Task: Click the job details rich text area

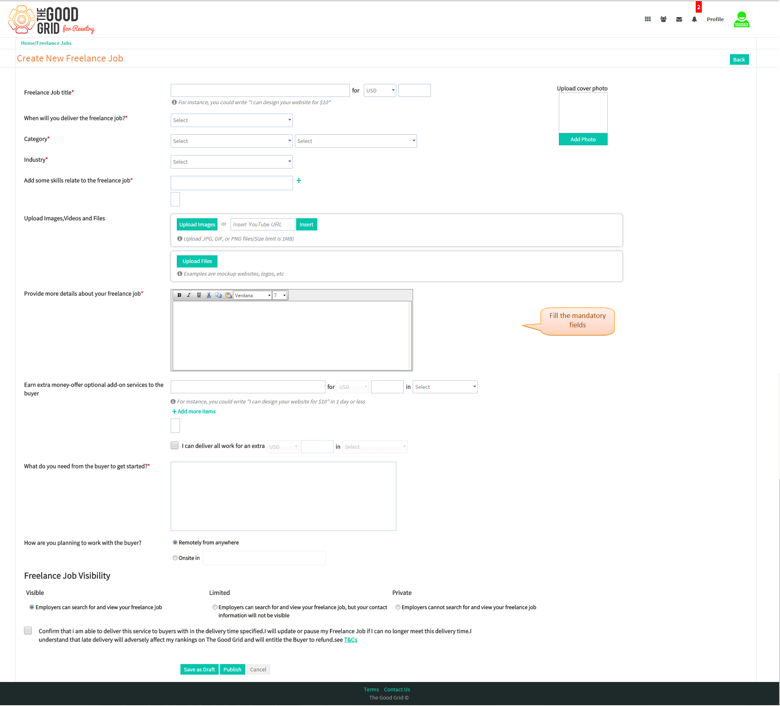Action: [x=292, y=335]
